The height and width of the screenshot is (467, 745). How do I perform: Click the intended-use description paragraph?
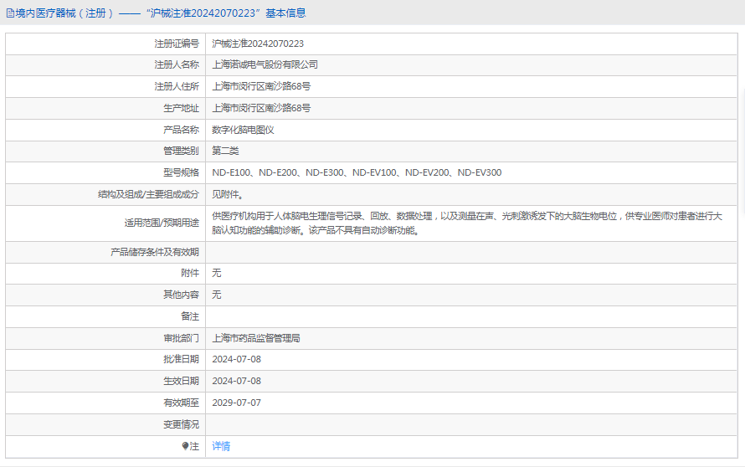click(467, 223)
